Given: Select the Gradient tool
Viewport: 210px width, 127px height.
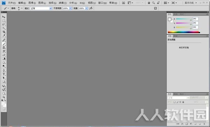Looking at the screenshot, I should point(4,59).
